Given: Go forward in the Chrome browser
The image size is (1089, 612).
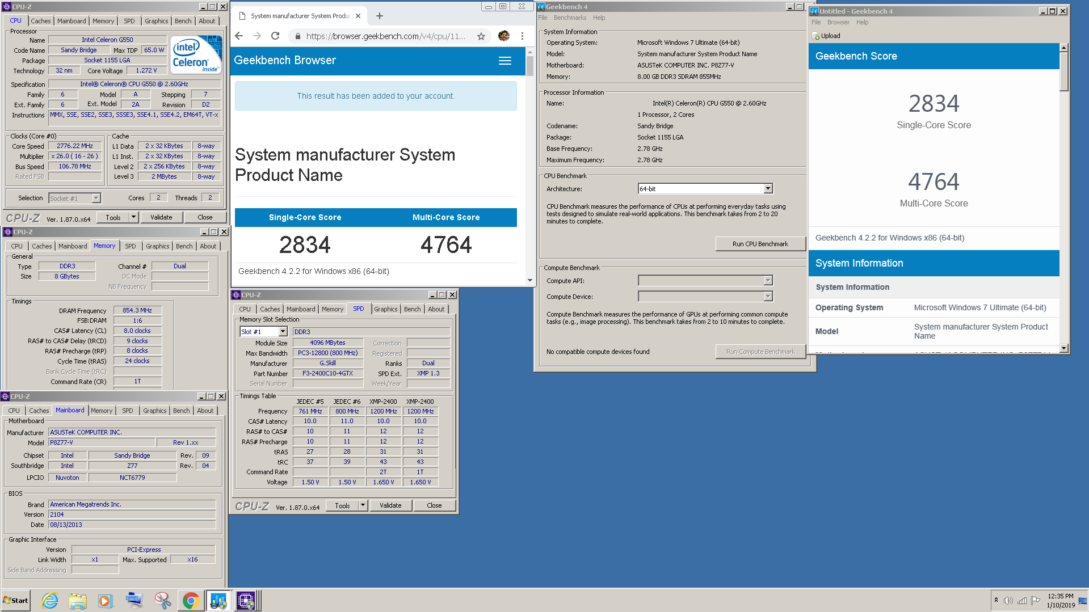Looking at the screenshot, I should pyautogui.click(x=257, y=36).
